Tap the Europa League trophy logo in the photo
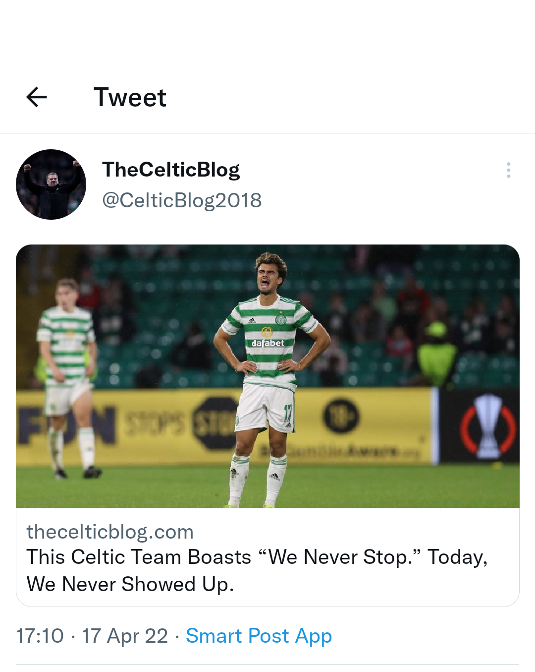Viewport: 535px width, 672px height. tap(488, 426)
